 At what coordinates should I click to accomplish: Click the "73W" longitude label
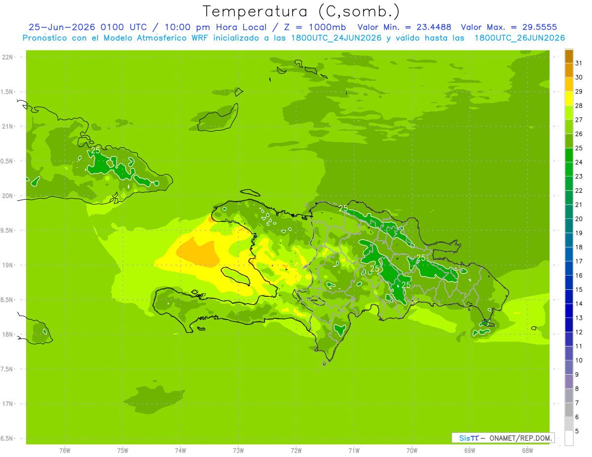point(238,451)
